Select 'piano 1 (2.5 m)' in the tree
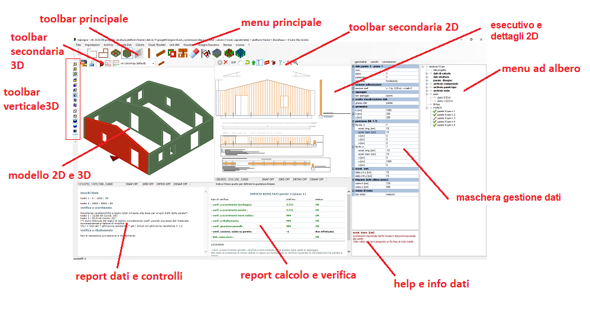This screenshot has width=590, height=311. (x=445, y=101)
